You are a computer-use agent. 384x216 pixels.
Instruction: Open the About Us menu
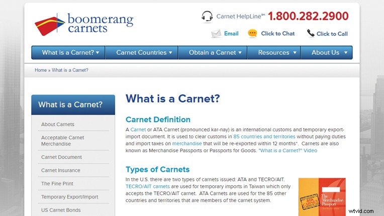tap(326, 52)
